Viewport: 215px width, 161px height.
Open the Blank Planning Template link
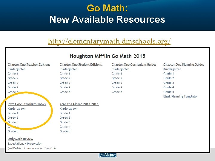click(x=180, y=96)
